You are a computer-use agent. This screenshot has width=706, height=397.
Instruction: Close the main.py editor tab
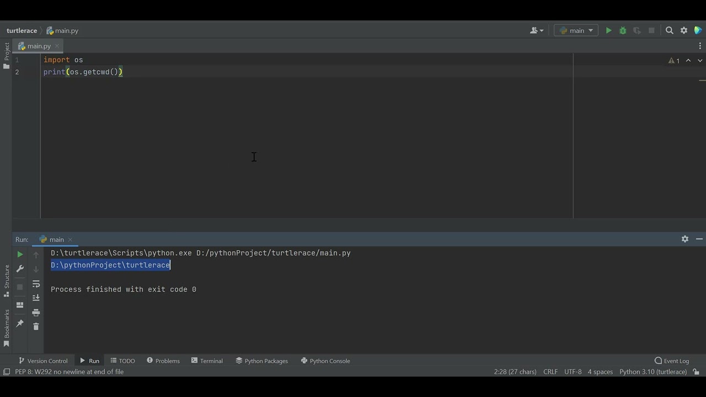pos(57,46)
